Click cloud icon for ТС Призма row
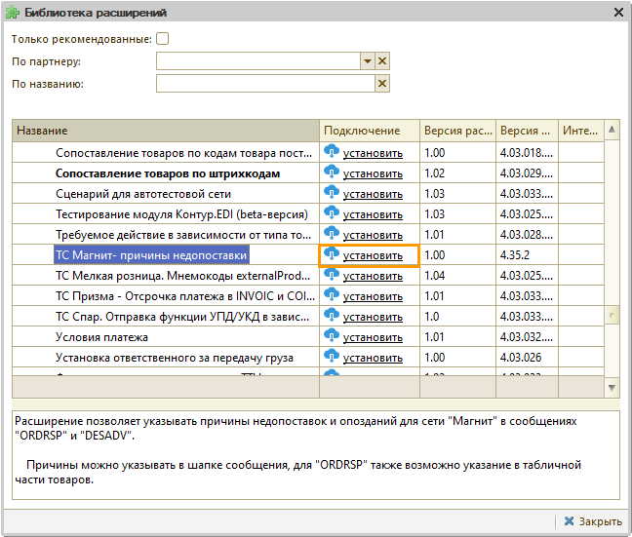This screenshot has width=632, height=537. click(331, 295)
